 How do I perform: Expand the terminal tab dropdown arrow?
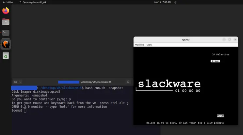click(20, 82)
